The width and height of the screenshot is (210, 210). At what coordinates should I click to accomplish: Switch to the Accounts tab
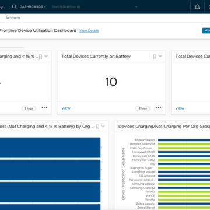pyautogui.click(x=13, y=18)
